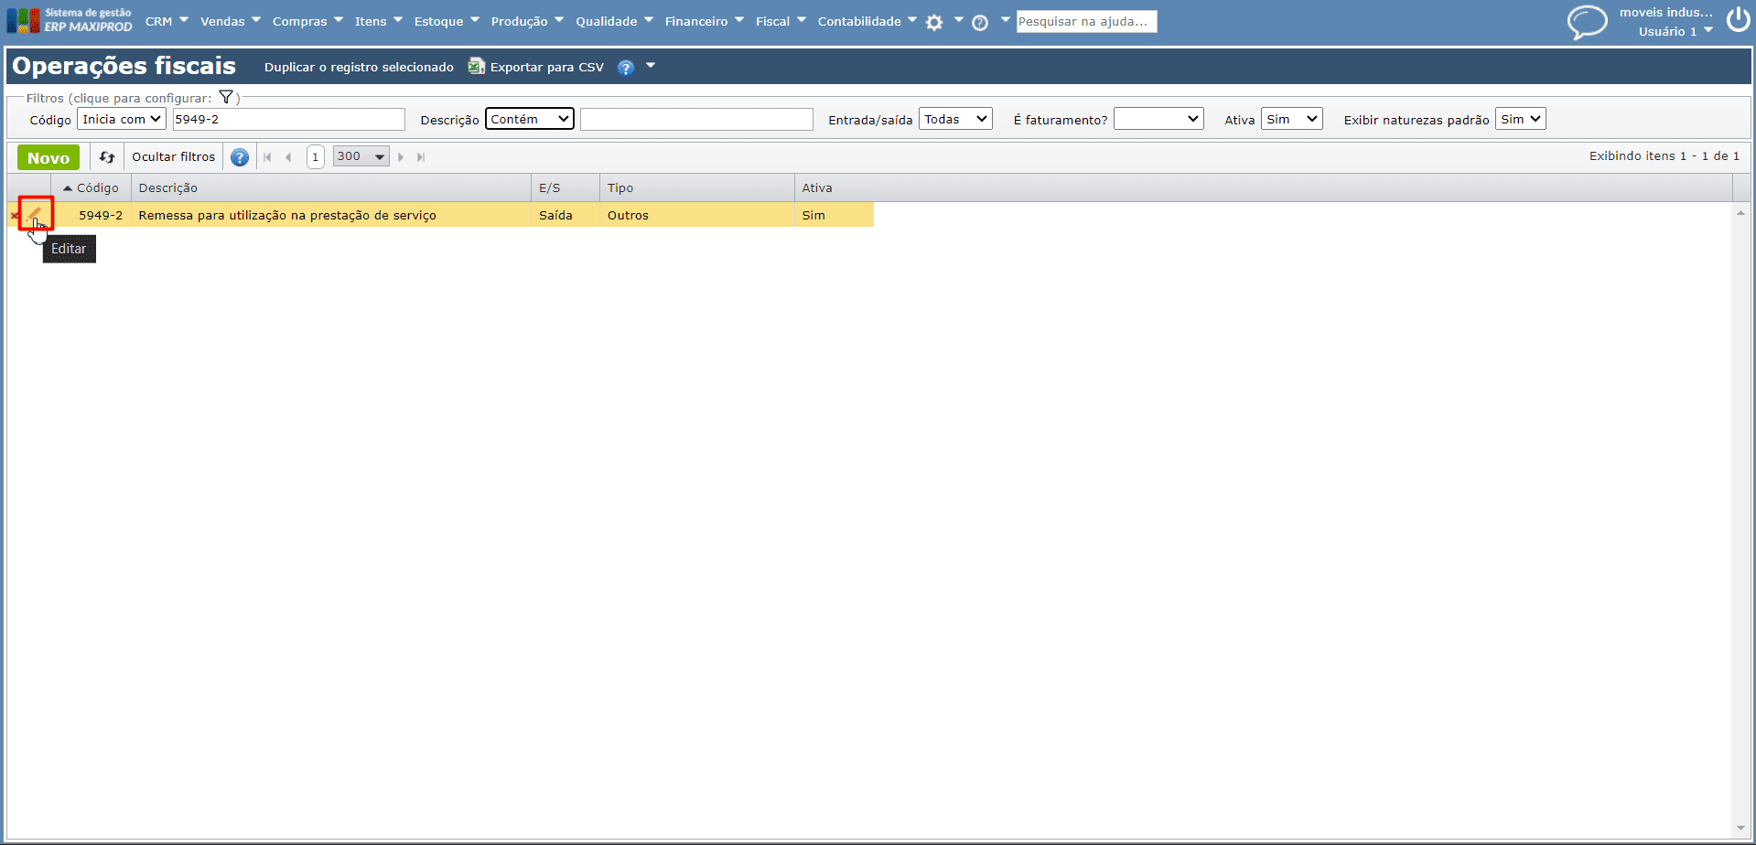This screenshot has width=1756, height=845.
Task: Open the Compras menu
Action: pos(307,21)
